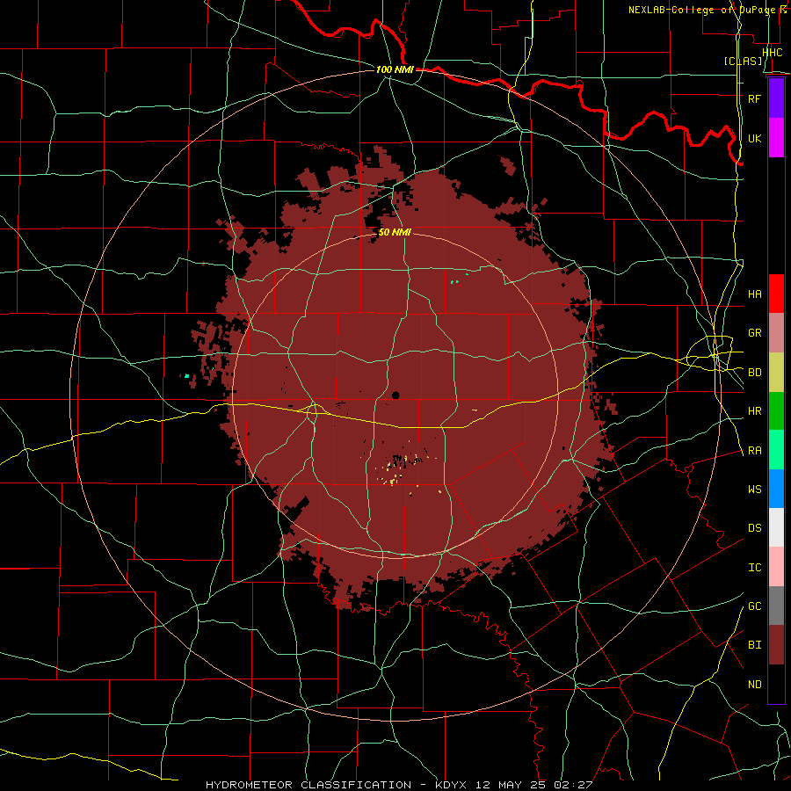791x791 pixels.
Task: Click the '[CLAS]' label text
Action: pos(743,61)
